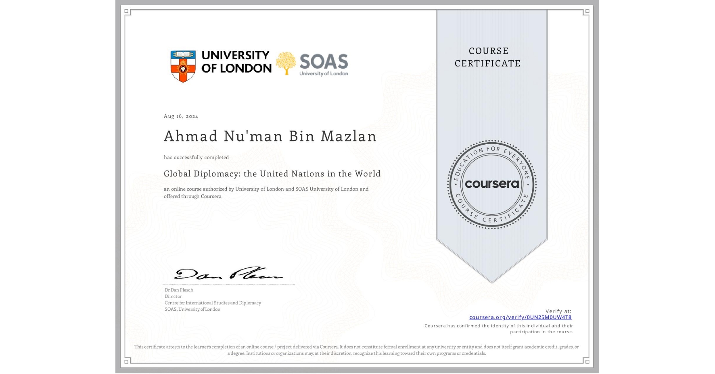Click the 'Verify at:' label text
This screenshot has width=715, height=374.
click(x=558, y=311)
